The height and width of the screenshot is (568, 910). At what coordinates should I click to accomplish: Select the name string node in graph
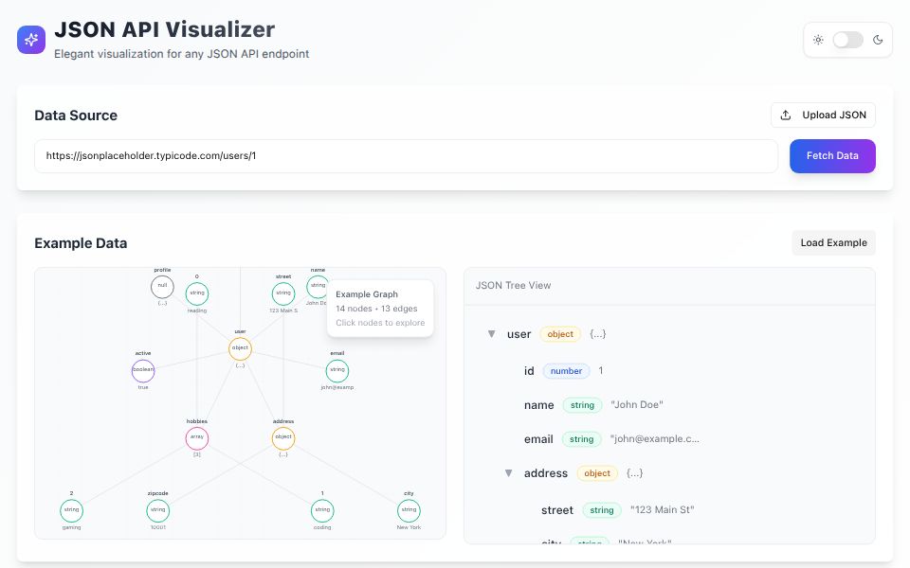tap(317, 286)
